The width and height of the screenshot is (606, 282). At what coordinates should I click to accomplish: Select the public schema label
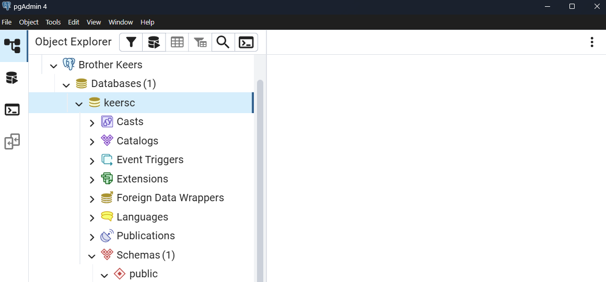point(144,274)
